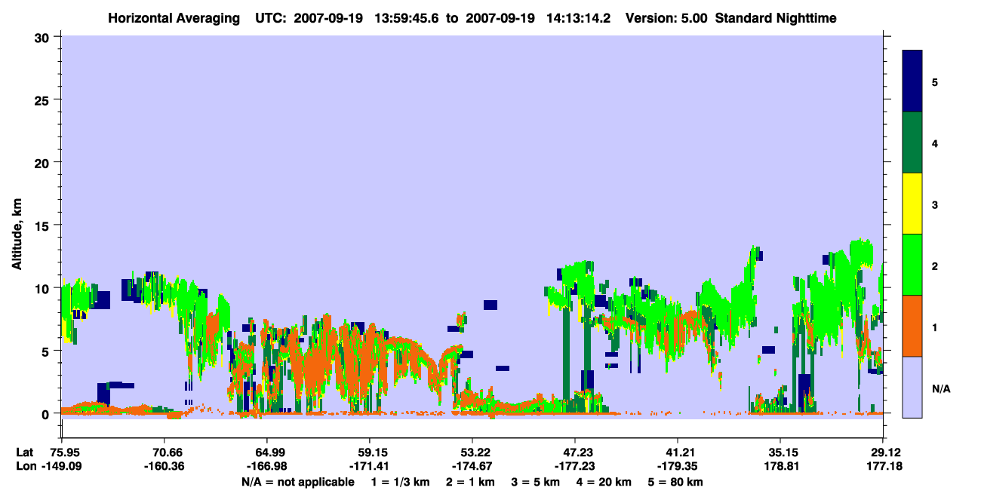981x503 pixels.
Task: Click longitude value -171.41
Action: 369,466
